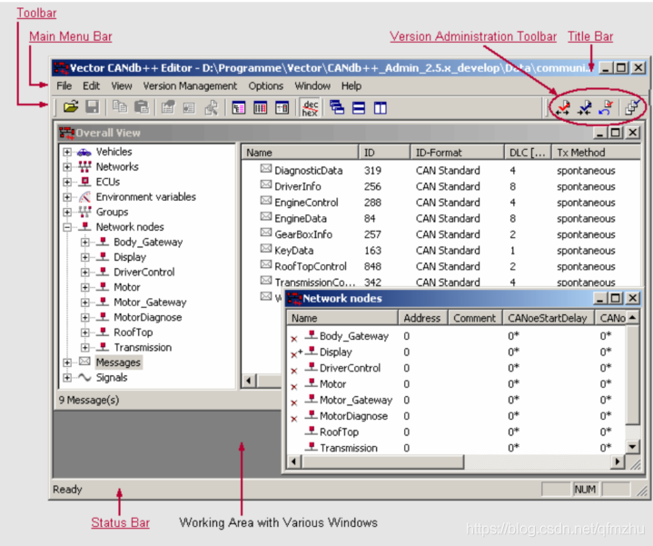Click the Overall View layout toolbar icon
Viewport: 653px width, 546px height.
[239, 108]
